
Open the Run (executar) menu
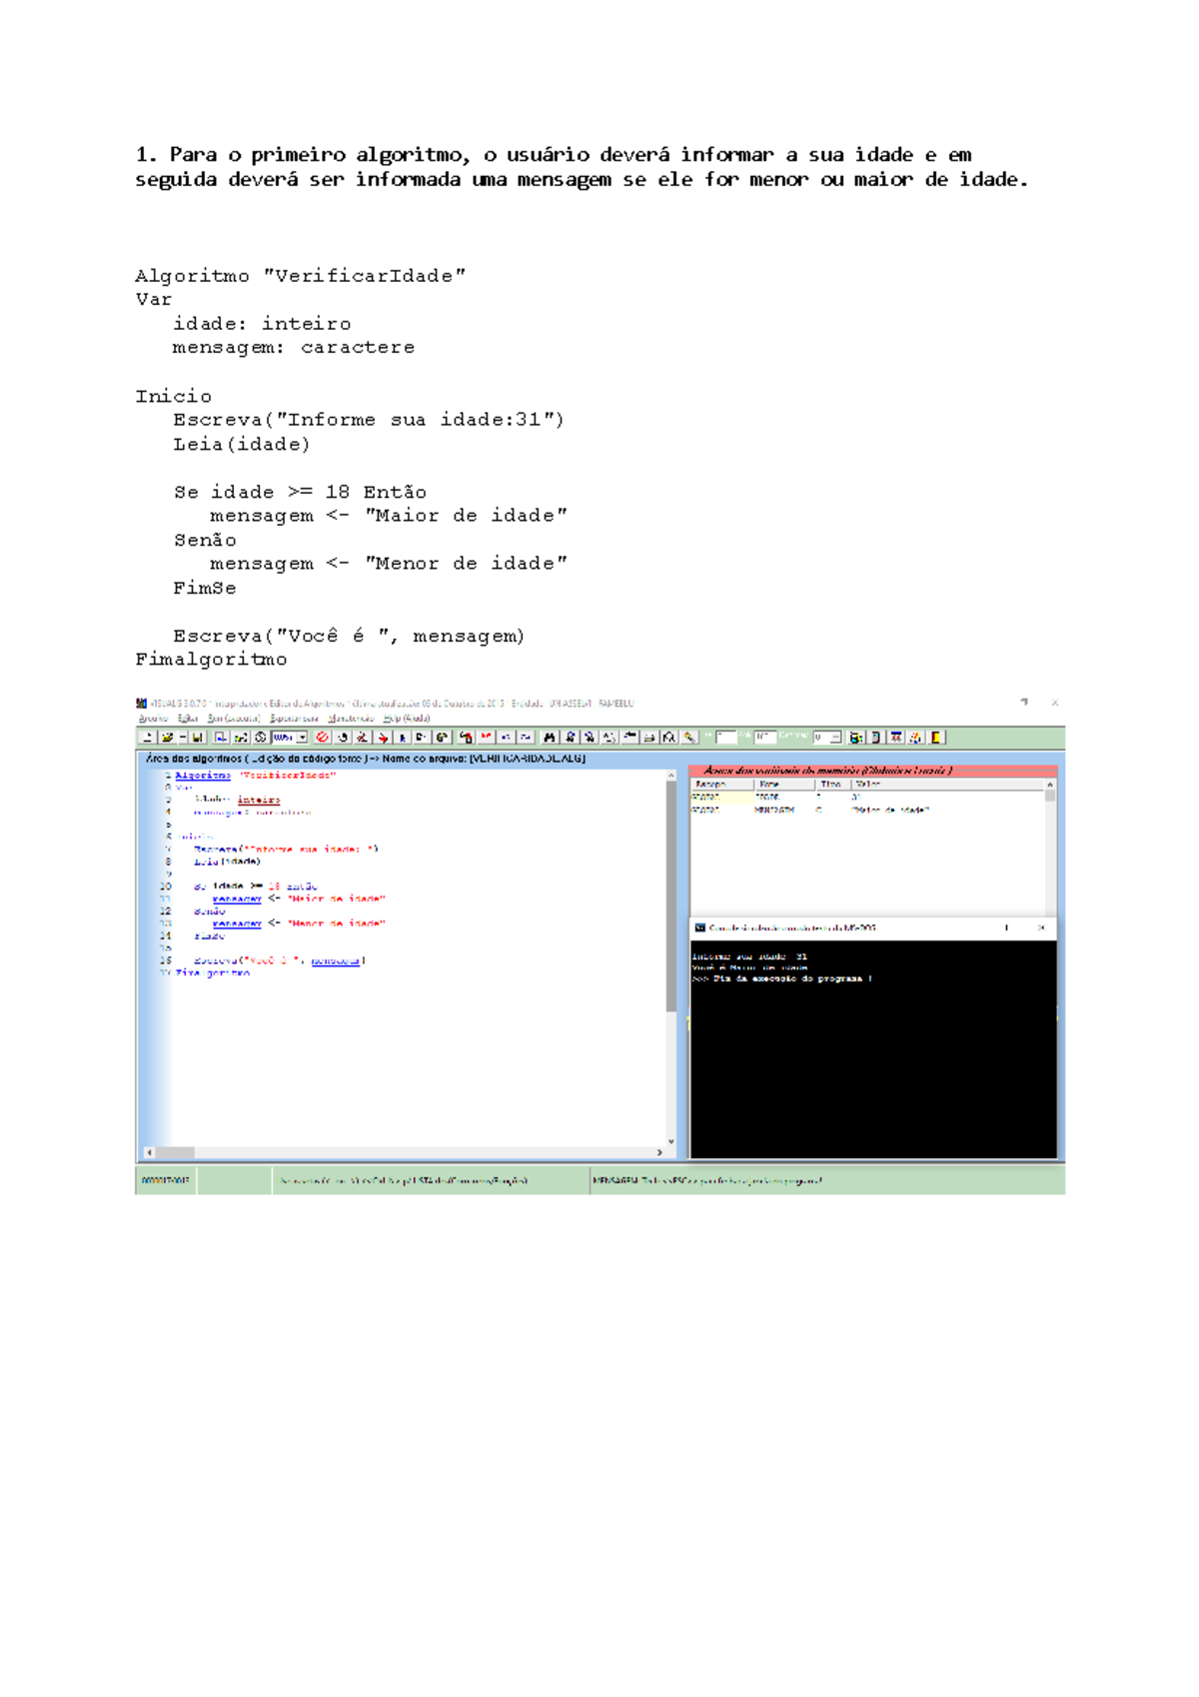coord(234,719)
